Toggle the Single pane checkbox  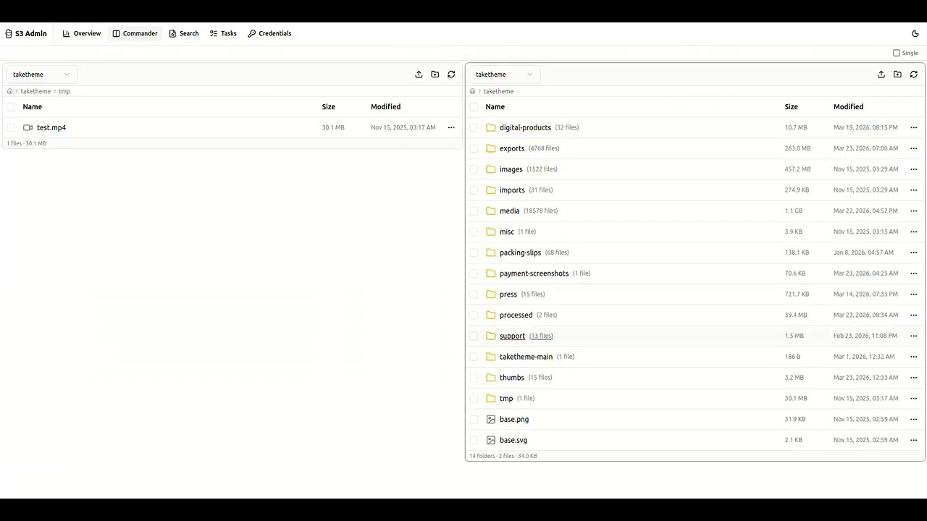(897, 53)
